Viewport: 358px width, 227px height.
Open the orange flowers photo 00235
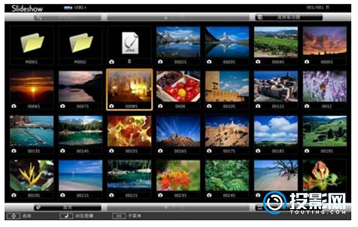(178, 175)
